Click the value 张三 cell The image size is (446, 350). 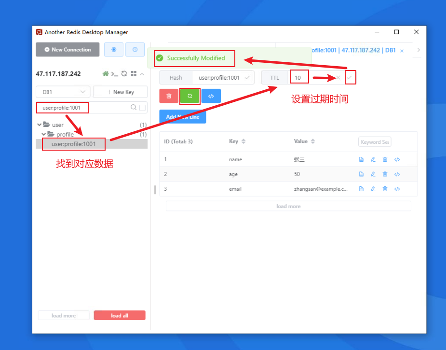tap(299, 159)
